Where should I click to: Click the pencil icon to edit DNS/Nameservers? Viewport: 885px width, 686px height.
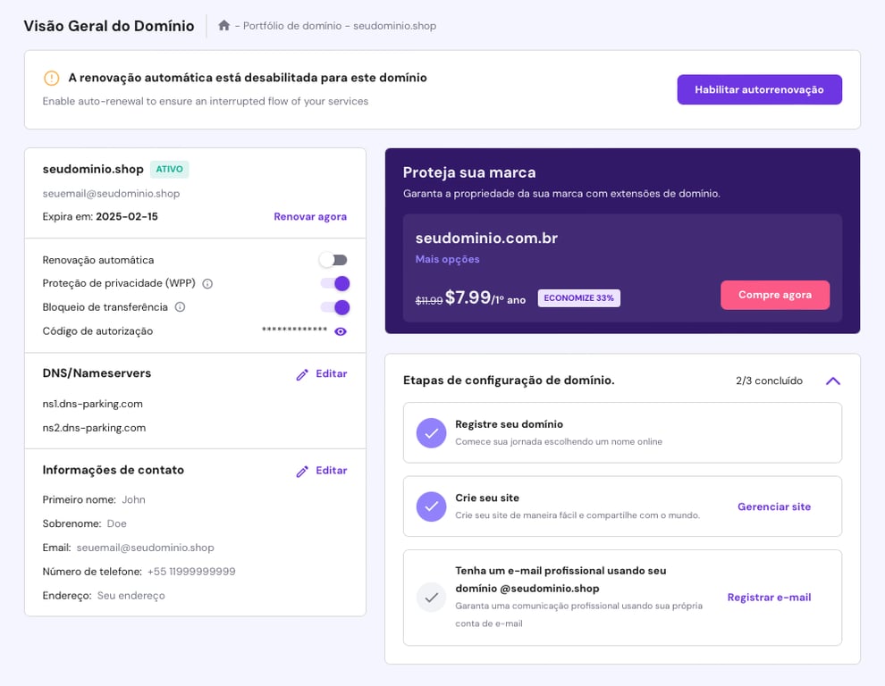(304, 373)
